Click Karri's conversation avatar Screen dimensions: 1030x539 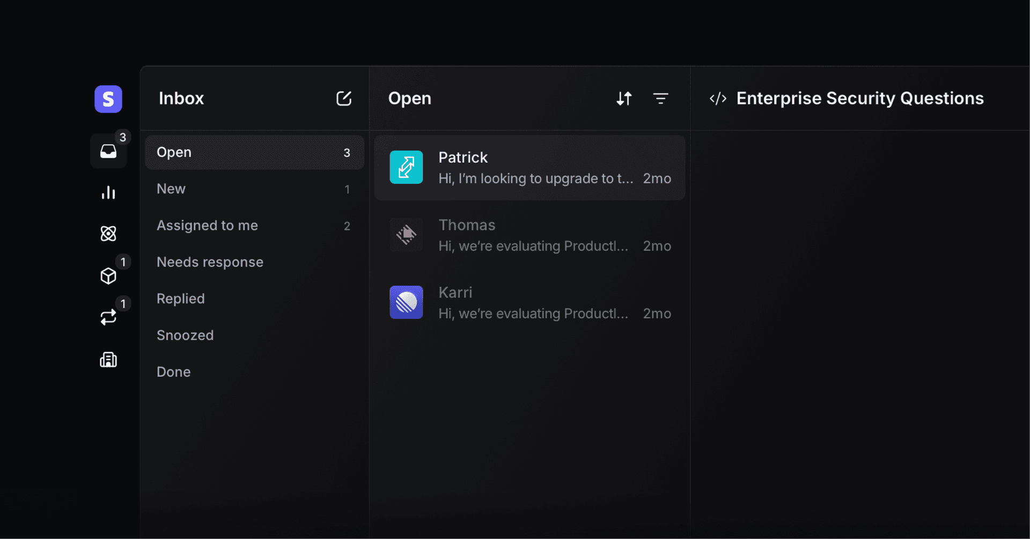coord(406,302)
